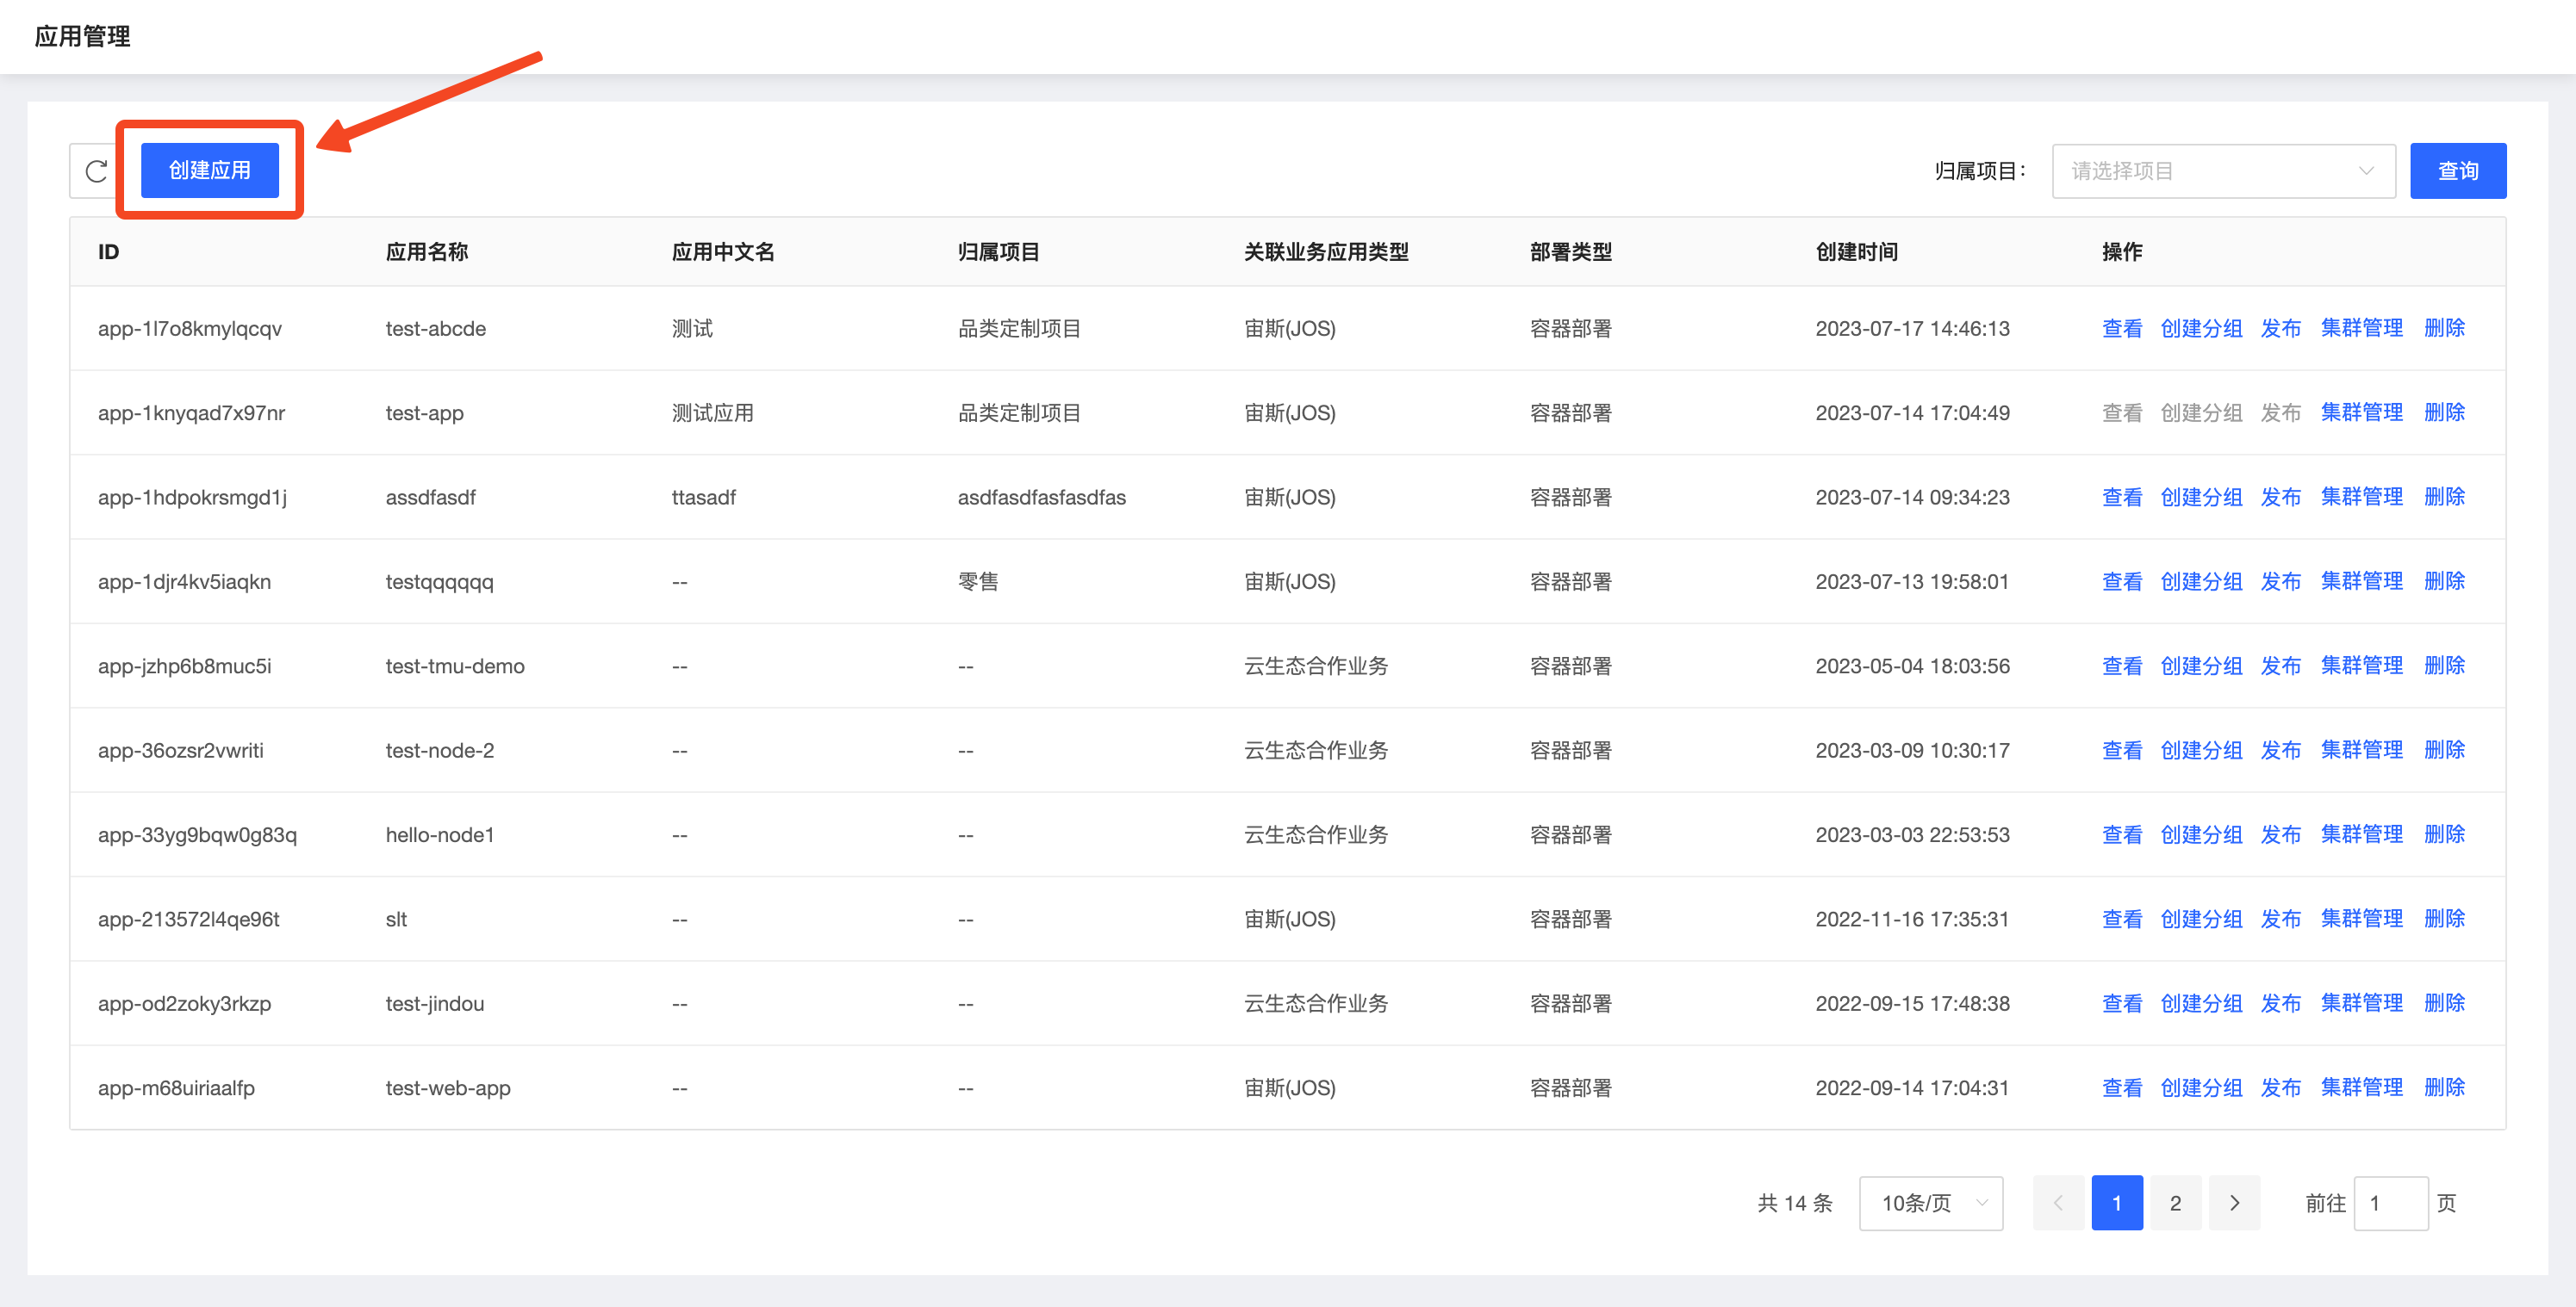Image resolution: width=2576 pixels, height=1307 pixels.
Task: Click the 创建应用 button
Action: click(x=209, y=170)
